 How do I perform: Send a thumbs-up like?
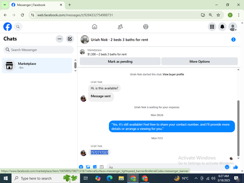click(x=236, y=167)
